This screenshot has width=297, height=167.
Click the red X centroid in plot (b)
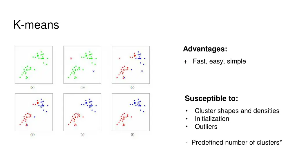pos(71,59)
